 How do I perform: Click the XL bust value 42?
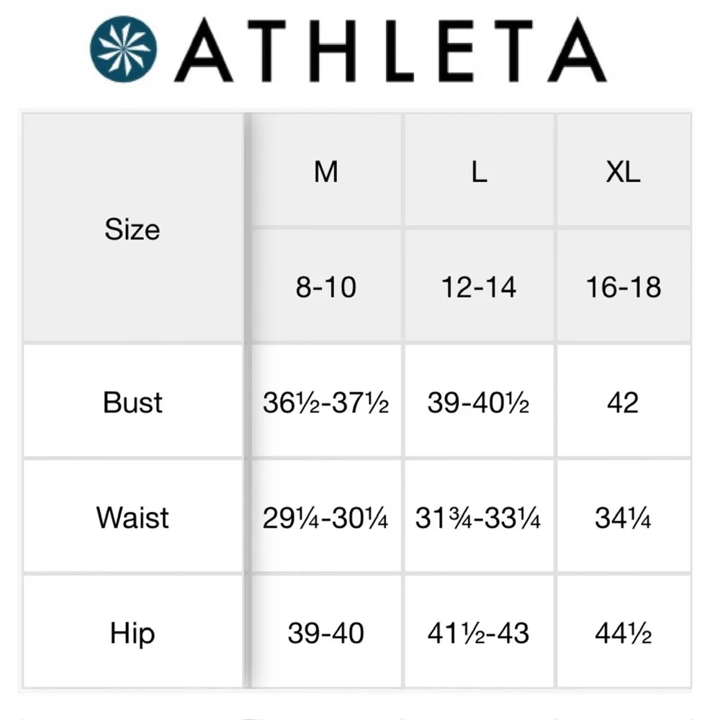click(623, 403)
